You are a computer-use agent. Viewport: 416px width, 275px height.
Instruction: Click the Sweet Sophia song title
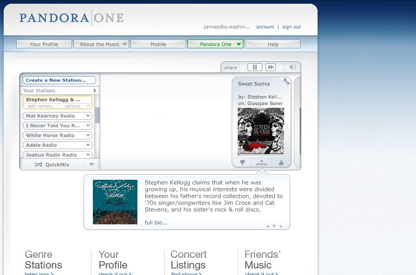click(x=254, y=84)
